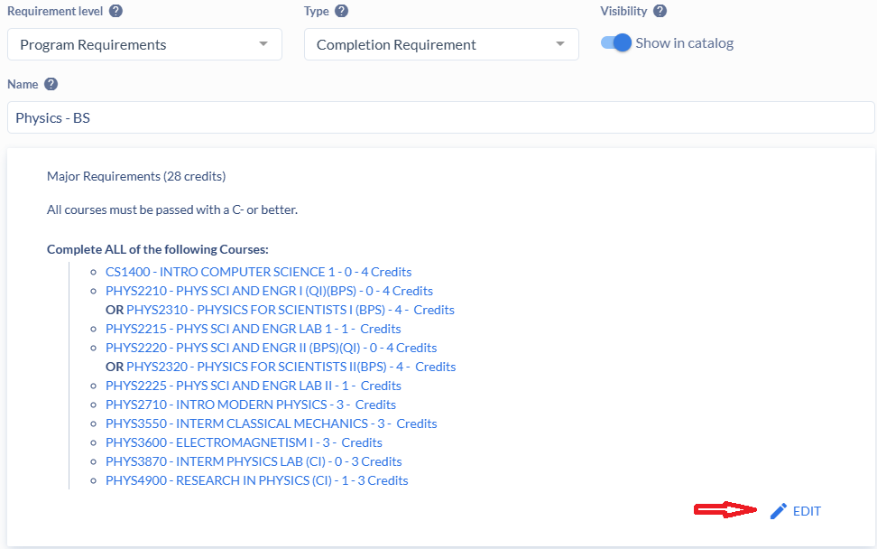Image resolution: width=877 pixels, height=549 pixels.
Task: Open PHYS2210 Phys Sci and Engr I link
Action: (269, 291)
